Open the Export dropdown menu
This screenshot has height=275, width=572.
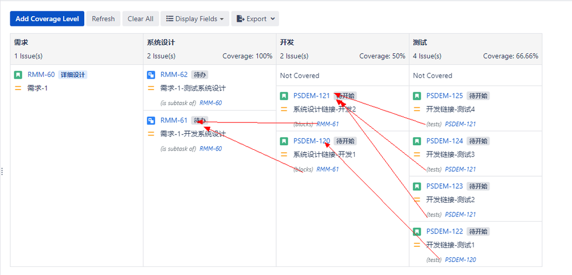tap(255, 18)
